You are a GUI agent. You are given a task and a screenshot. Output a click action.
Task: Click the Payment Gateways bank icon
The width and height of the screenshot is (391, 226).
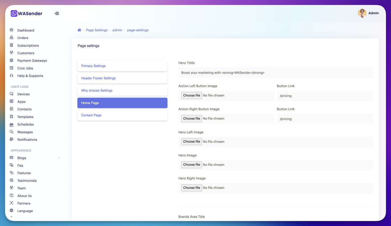[12, 60]
